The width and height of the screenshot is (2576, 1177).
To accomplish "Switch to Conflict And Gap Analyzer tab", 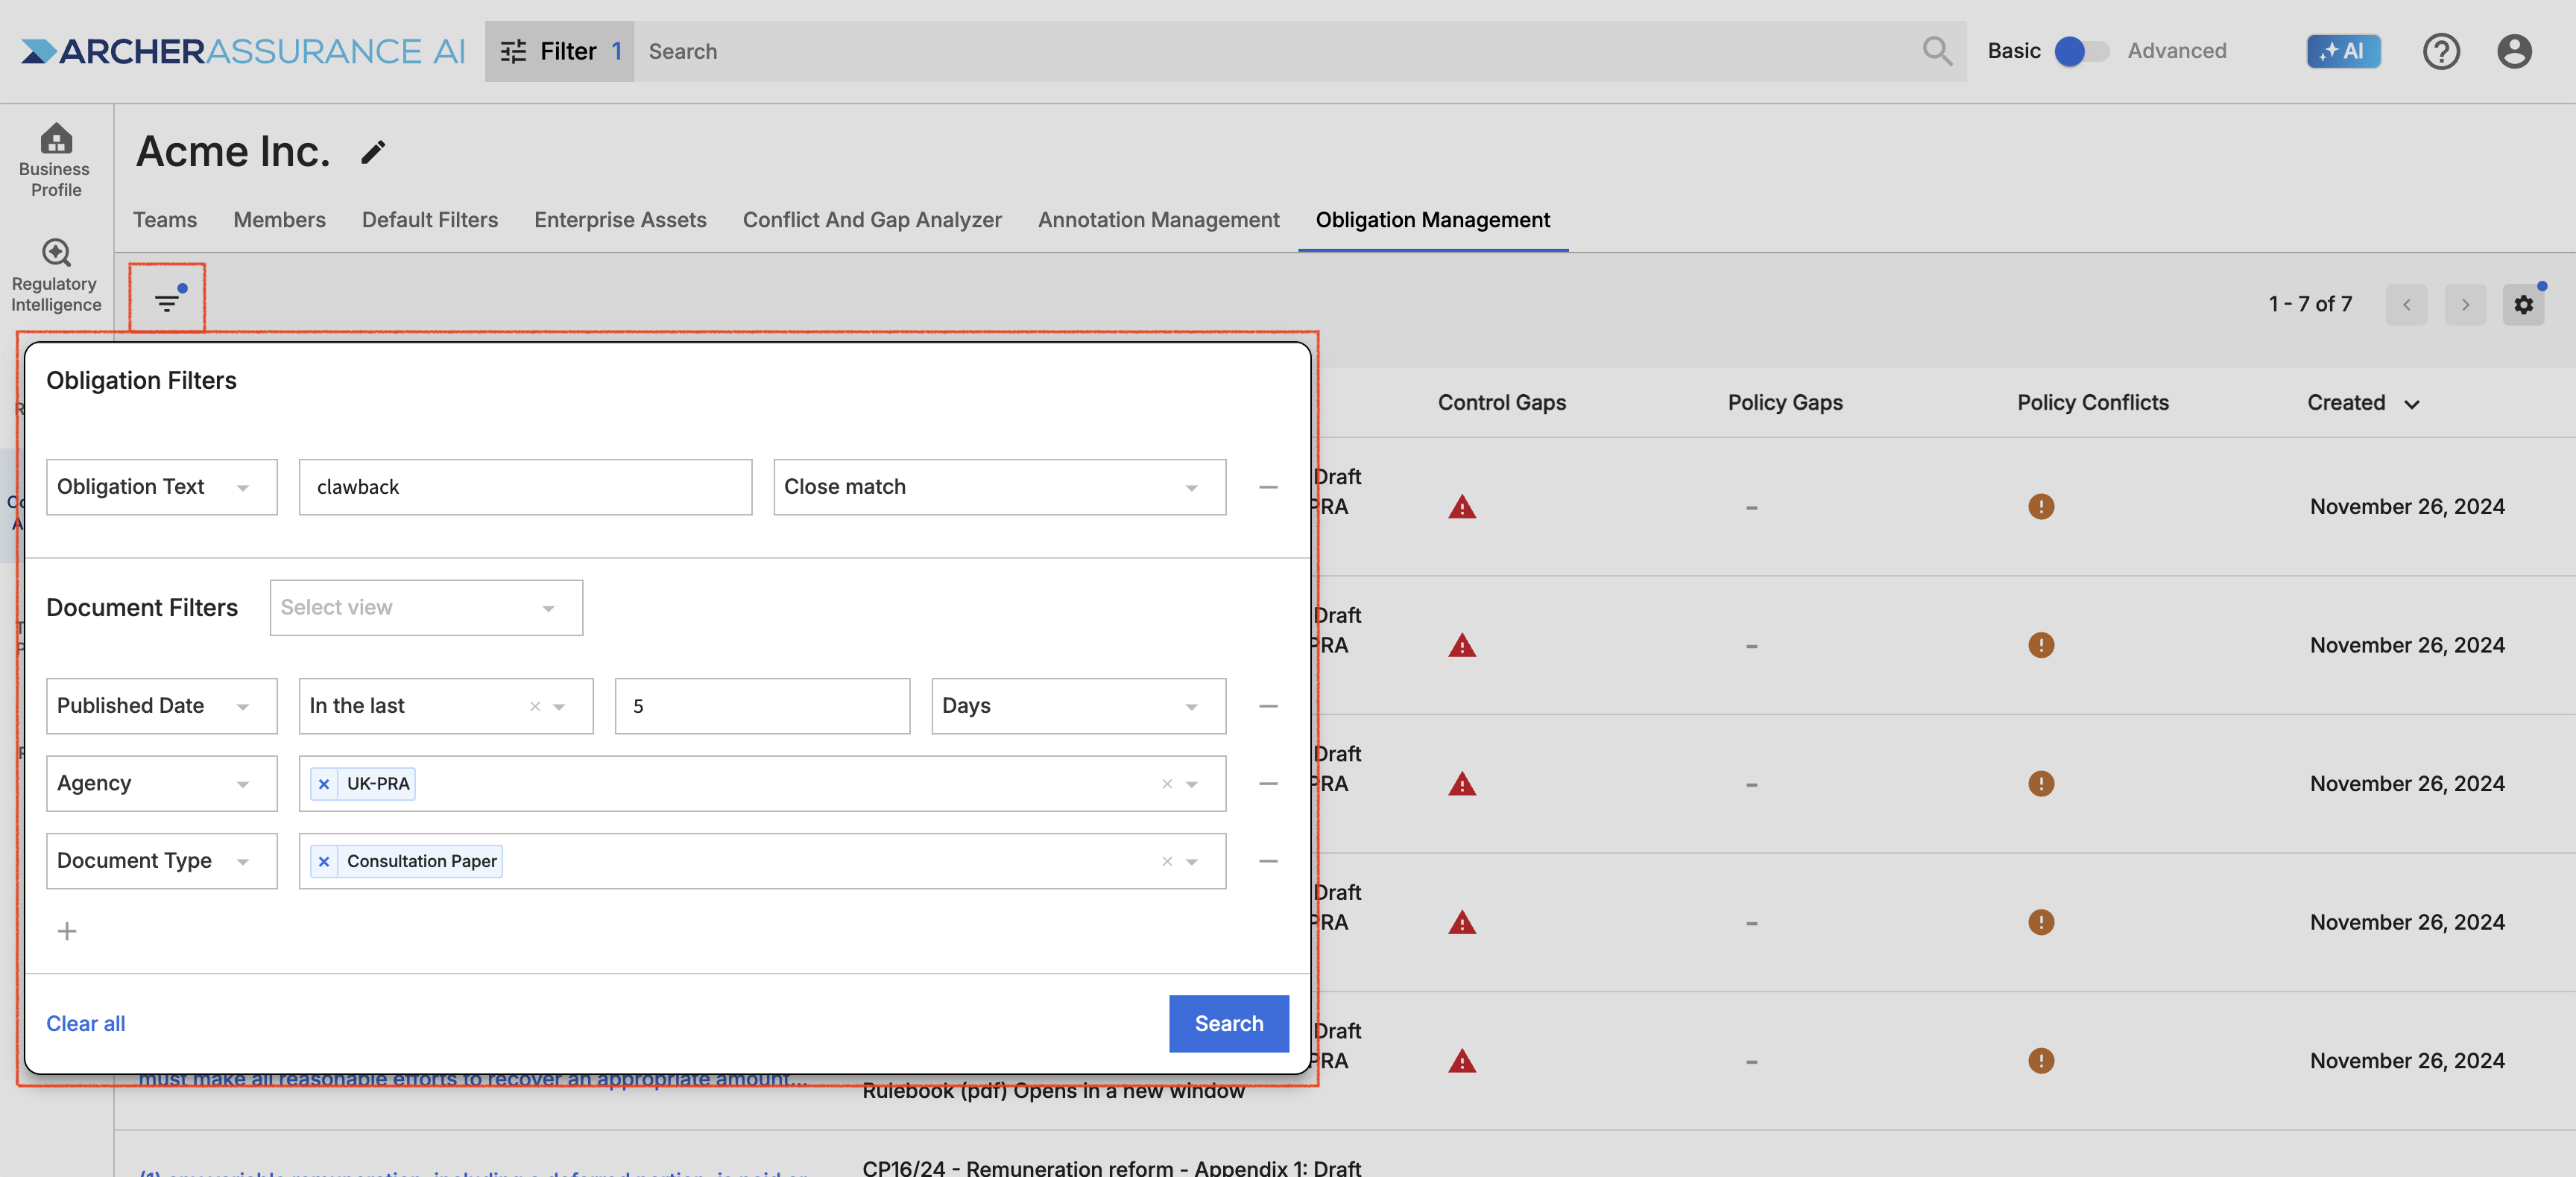I will pyautogui.click(x=872, y=220).
